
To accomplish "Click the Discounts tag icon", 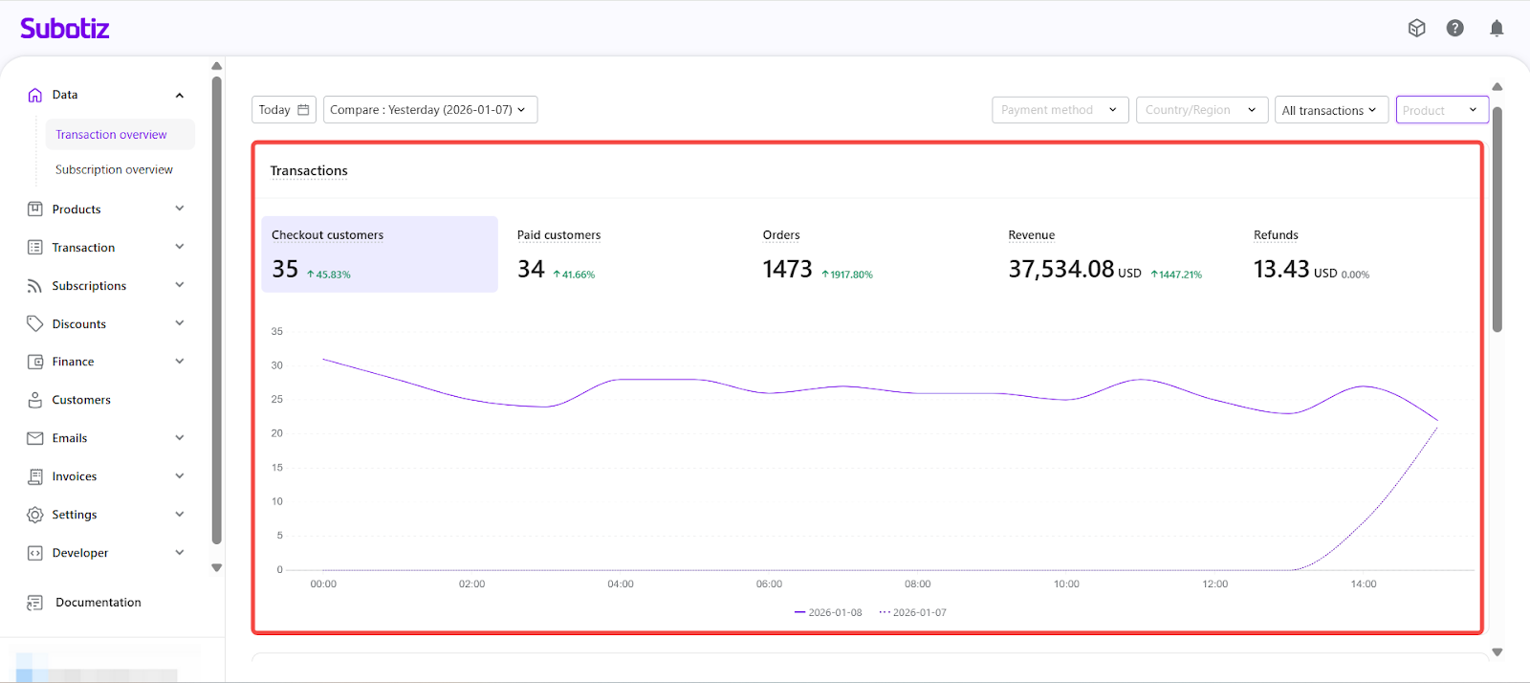I will tap(35, 323).
